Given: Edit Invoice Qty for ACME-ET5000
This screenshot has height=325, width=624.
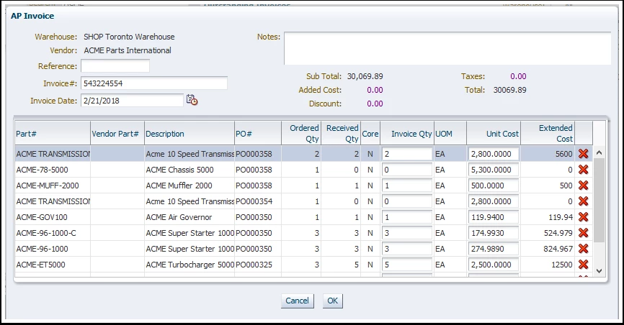Looking at the screenshot, I should coord(406,265).
